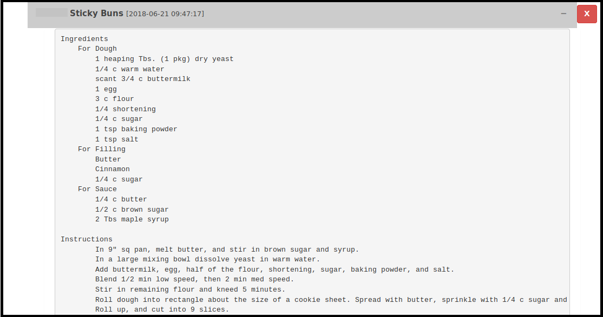Click the maple syrup ingredient line
603x317 pixels.
click(132, 219)
